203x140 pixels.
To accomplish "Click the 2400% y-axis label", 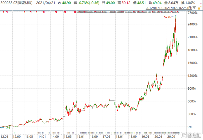I will (192, 24).
